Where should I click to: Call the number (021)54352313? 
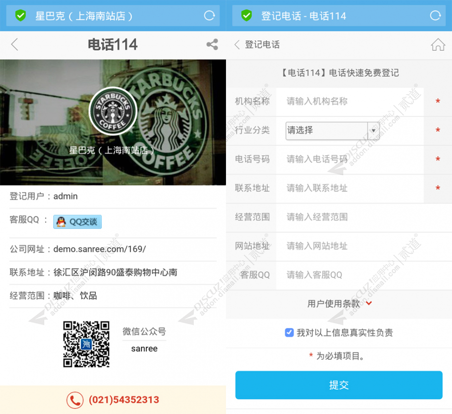(x=124, y=400)
